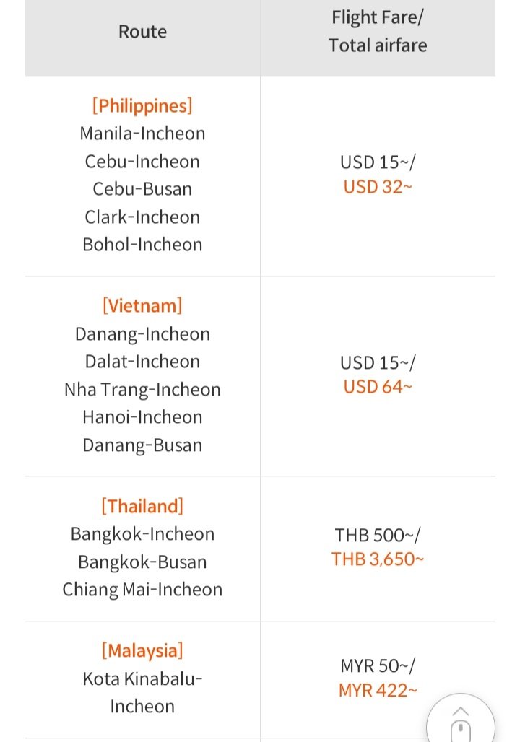Click the Nha Trang-Incheon route
The height and width of the screenshot is (742, 520).
coord(142,390)
